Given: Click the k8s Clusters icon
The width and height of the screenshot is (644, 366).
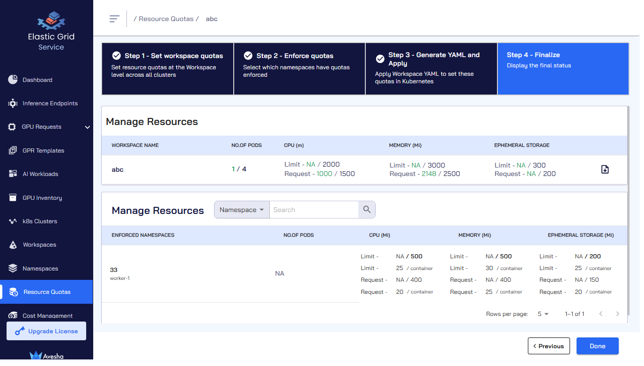Looking at the screenshot, I should click(x=13, y=221).
